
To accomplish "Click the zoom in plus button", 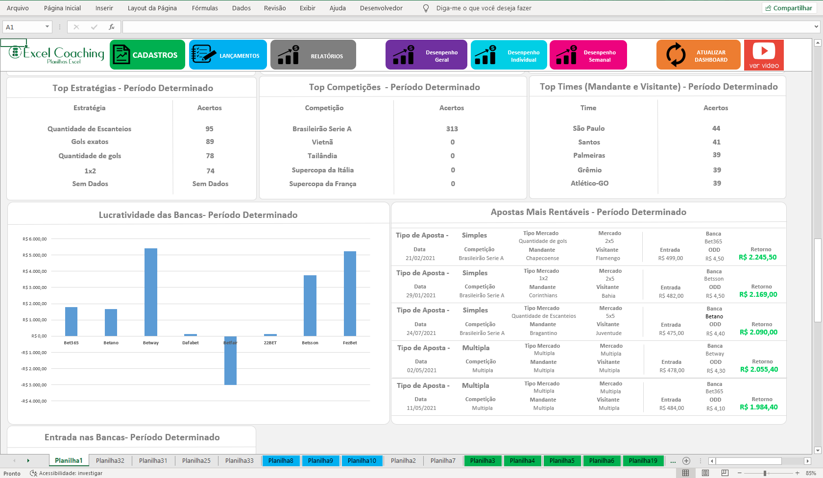I will pos(798,473).
